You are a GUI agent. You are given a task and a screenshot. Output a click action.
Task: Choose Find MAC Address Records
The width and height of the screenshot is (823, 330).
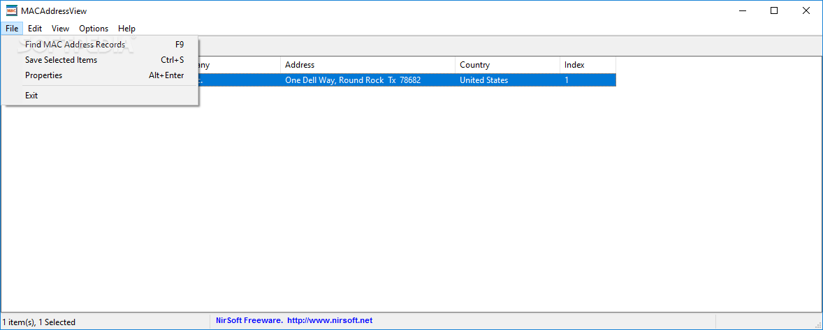(100, 45)
